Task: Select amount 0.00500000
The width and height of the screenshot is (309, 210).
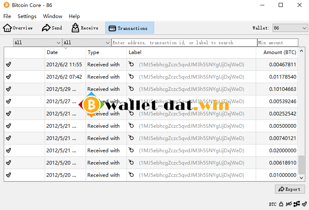Action: (x=283, y=126)
